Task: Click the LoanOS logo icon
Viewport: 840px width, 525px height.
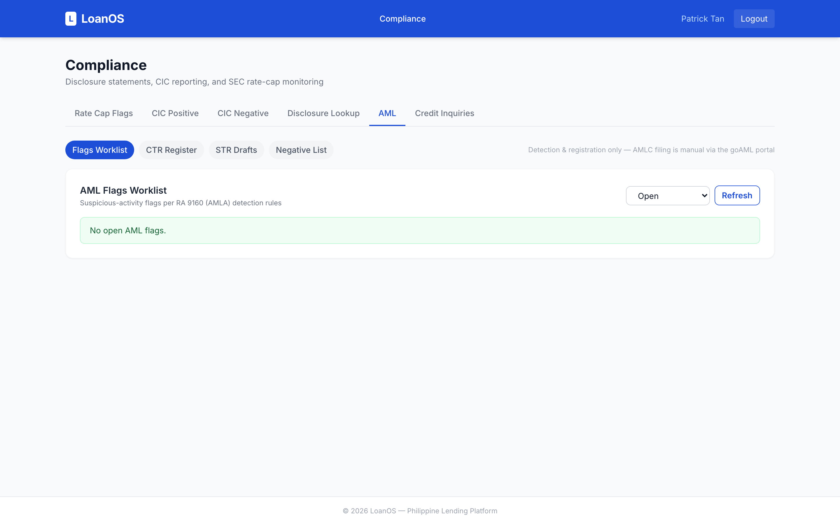Action: [x=71, y=19]
